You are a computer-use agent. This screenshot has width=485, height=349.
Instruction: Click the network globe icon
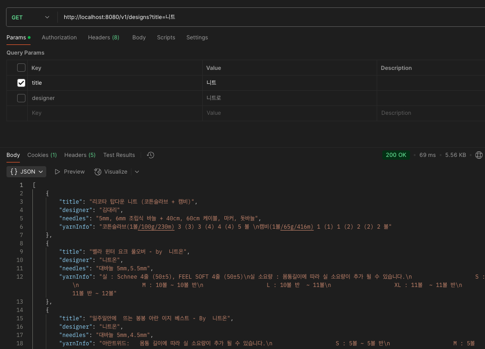[x=479, y=155]
